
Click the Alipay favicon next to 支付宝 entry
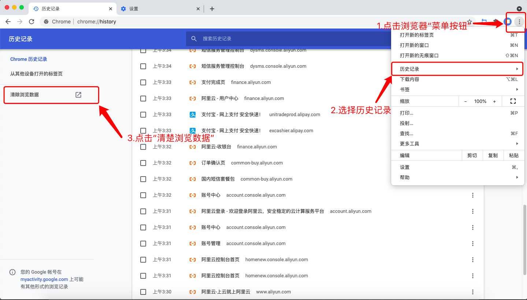pyautogui.click(x=193, y=114)
